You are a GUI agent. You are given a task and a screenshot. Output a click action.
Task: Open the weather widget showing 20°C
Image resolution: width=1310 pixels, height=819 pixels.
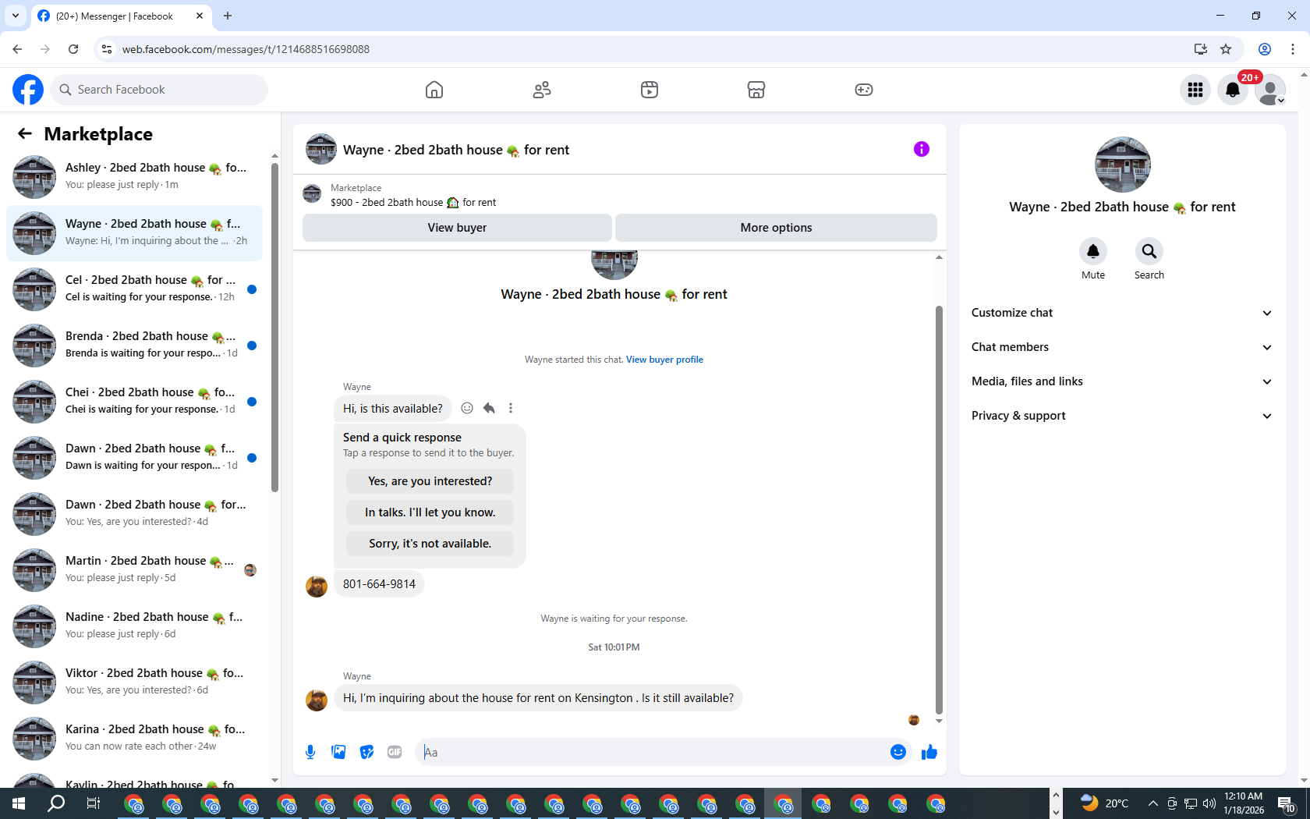click(x=1104, y=803)
